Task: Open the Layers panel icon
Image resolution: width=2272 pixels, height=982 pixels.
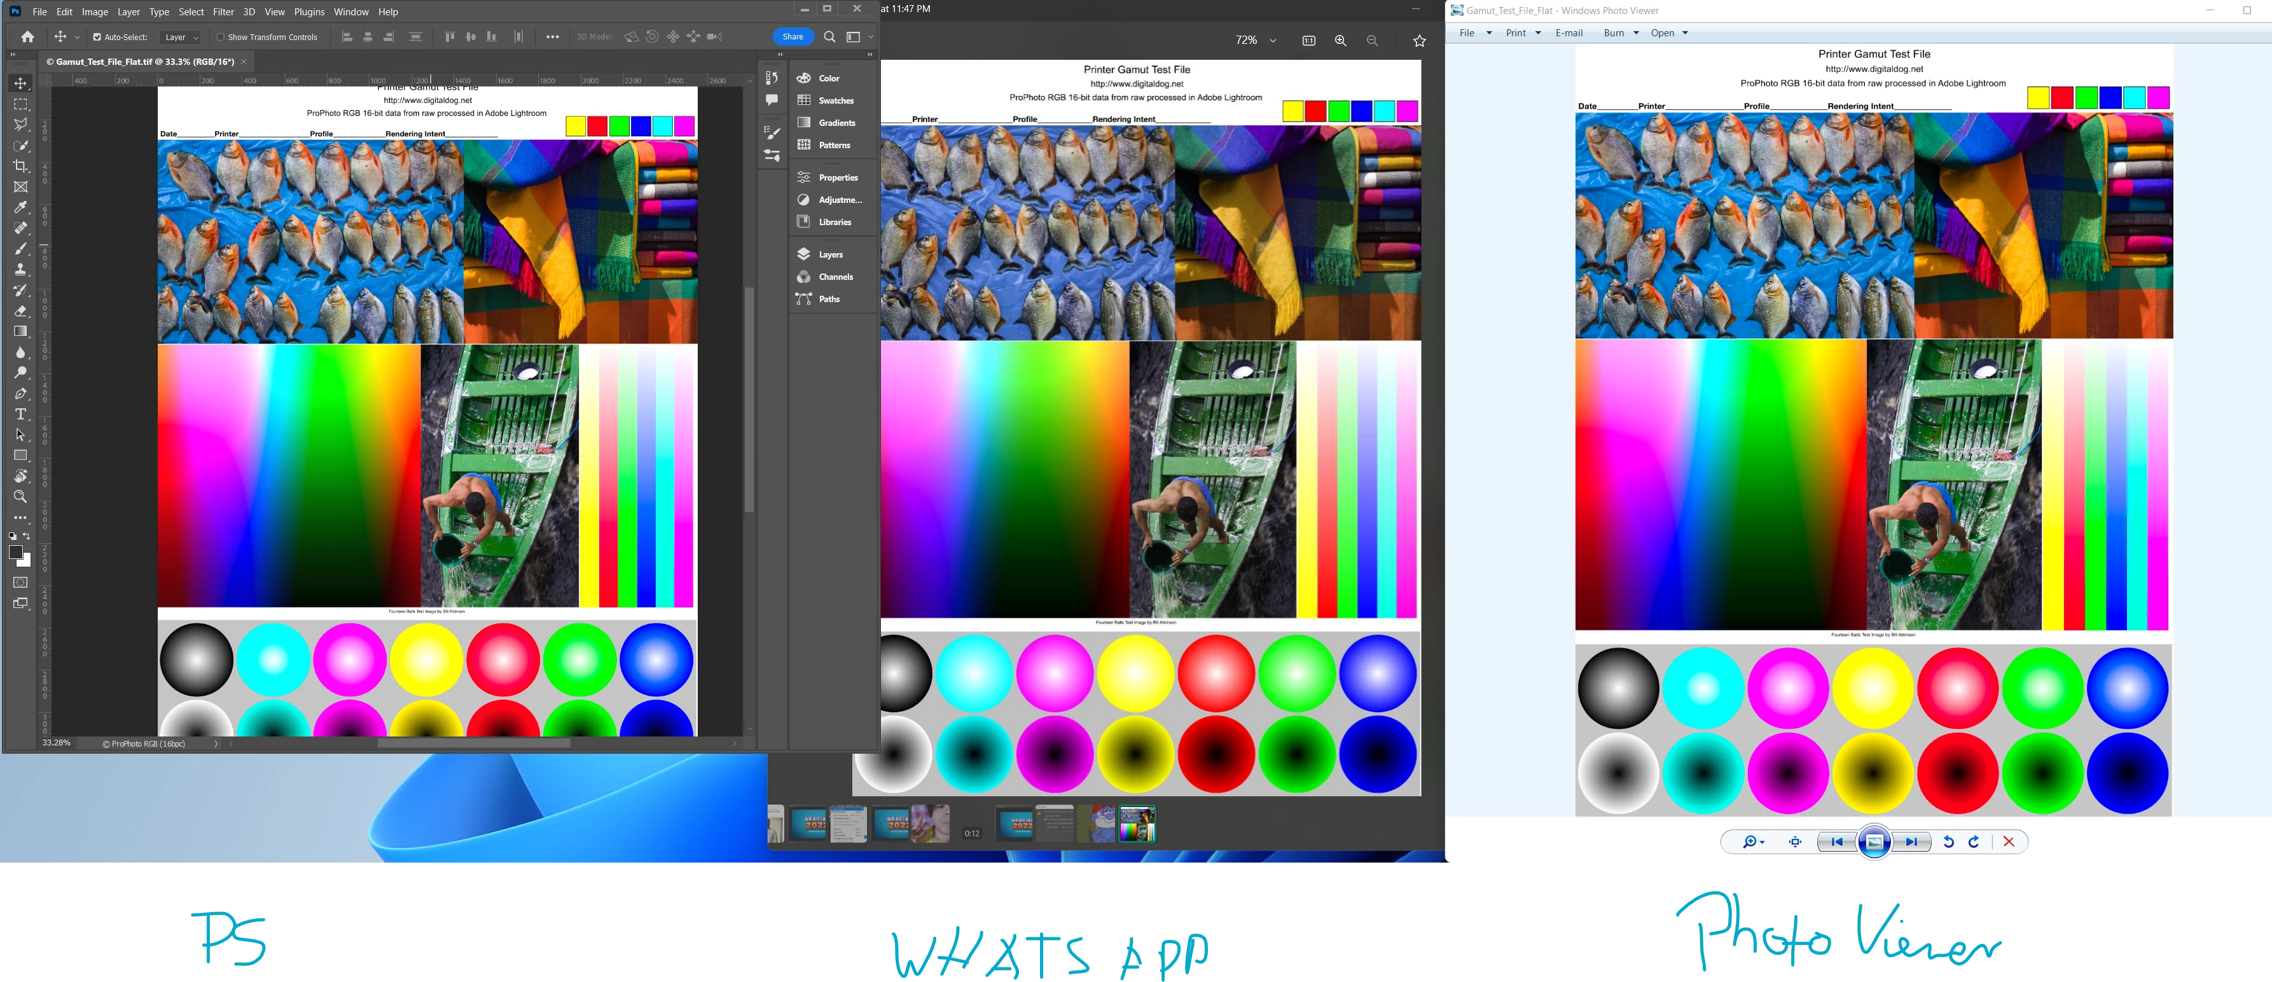Action: [x=803, y=254]
